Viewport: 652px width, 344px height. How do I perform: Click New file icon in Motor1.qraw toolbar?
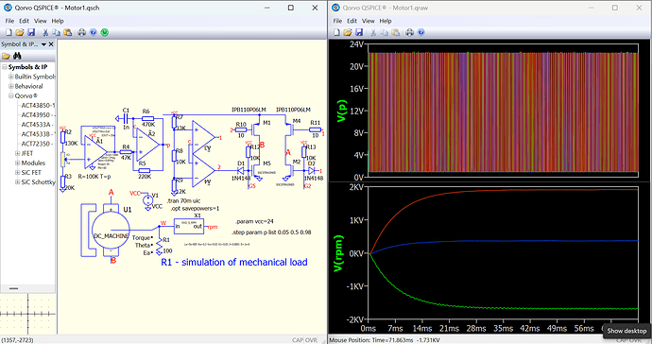(336, 32)
